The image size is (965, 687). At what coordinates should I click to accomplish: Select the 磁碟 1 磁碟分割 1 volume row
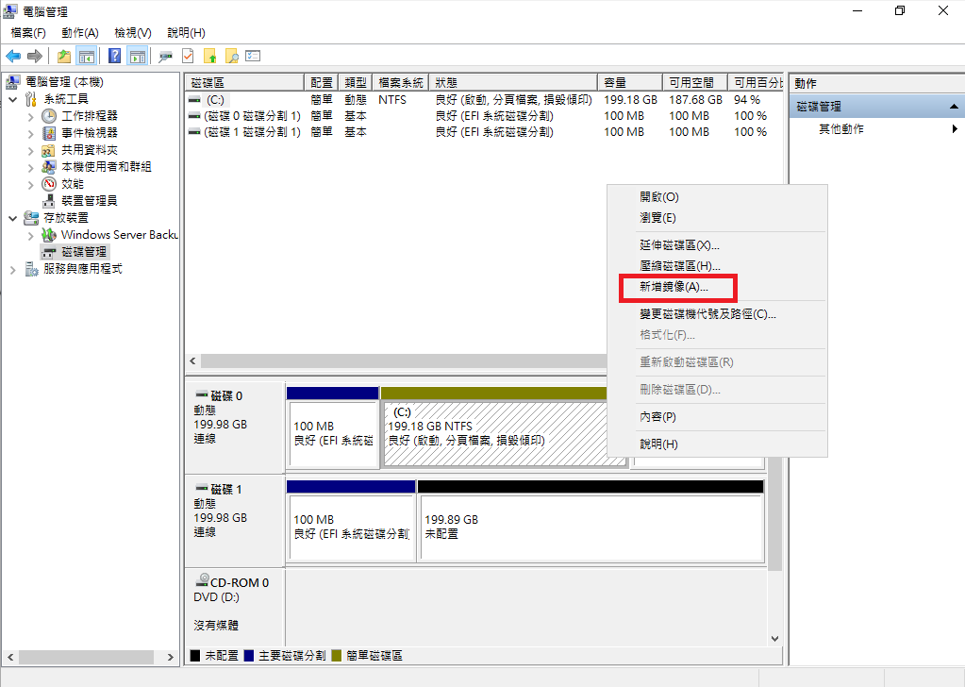point(483,132)
